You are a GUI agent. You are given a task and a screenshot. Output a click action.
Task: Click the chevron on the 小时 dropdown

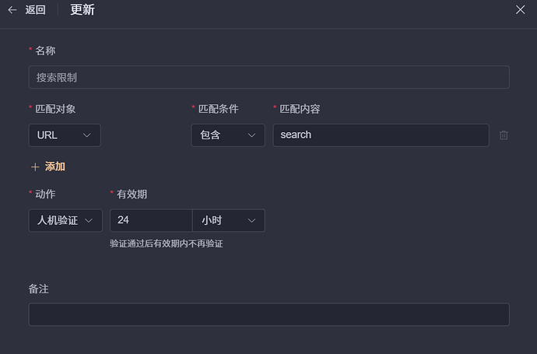tap(251, 220)
